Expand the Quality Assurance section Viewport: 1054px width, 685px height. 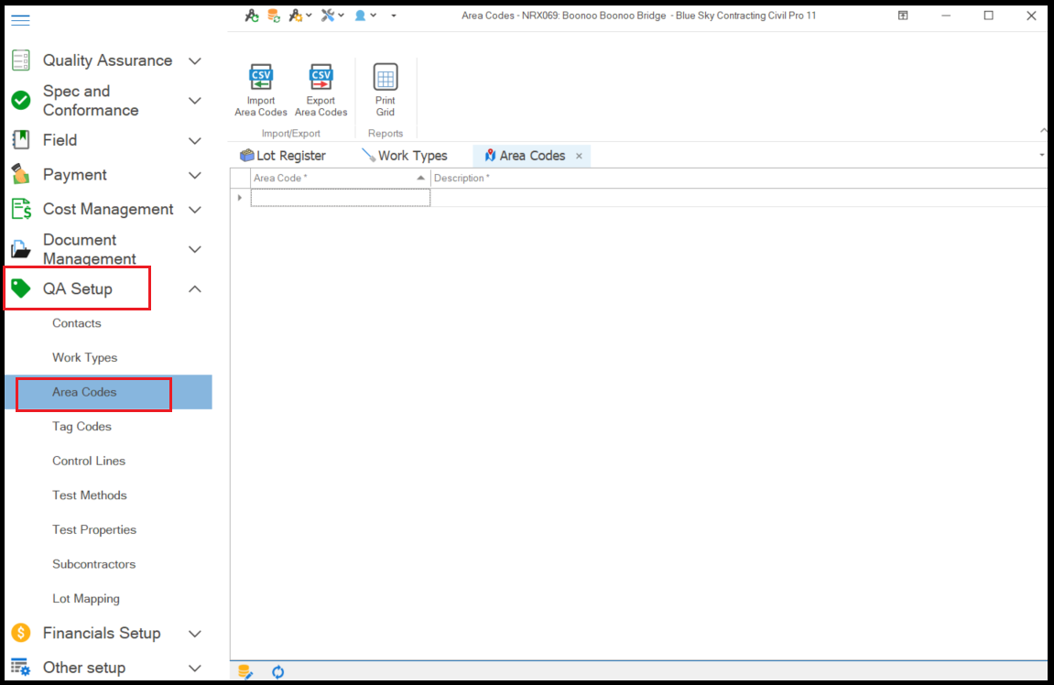pyautogui.click(x=194, y=60)
